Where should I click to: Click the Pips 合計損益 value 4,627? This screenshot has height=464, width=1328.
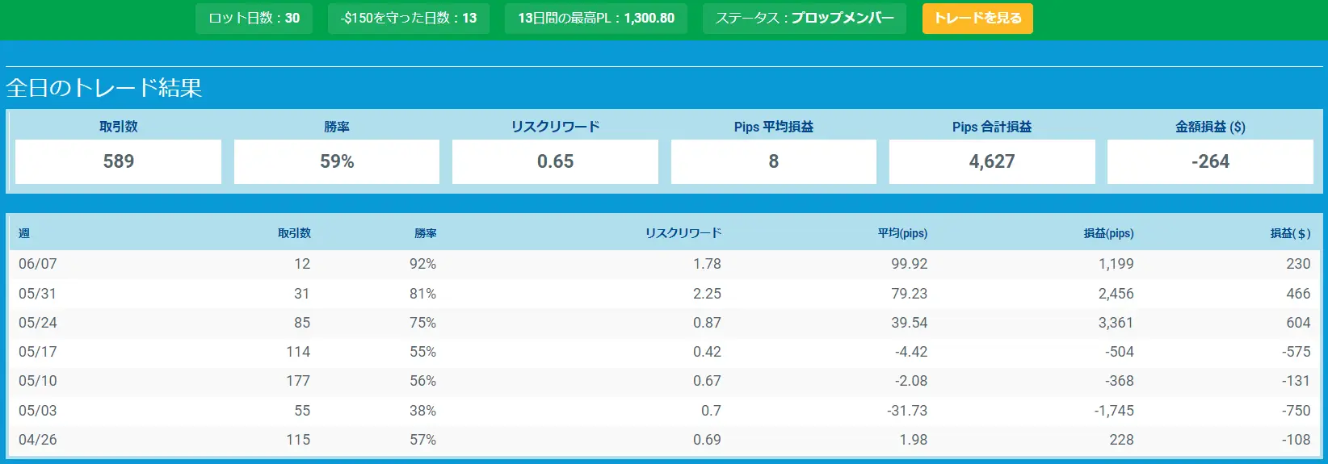coord(992,161)
